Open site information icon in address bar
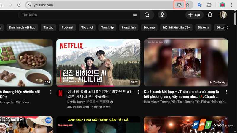The width and height of the screenshot is (237, 133). (29, 5)
